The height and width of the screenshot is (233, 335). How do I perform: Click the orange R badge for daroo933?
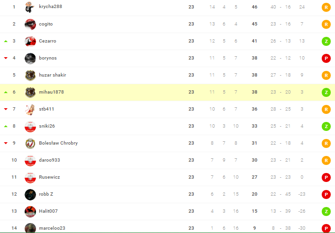point(326,160)
